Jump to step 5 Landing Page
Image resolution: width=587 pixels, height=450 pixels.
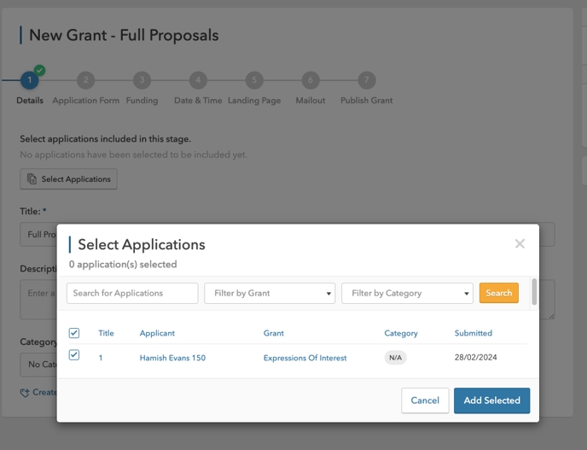point(254,81)
